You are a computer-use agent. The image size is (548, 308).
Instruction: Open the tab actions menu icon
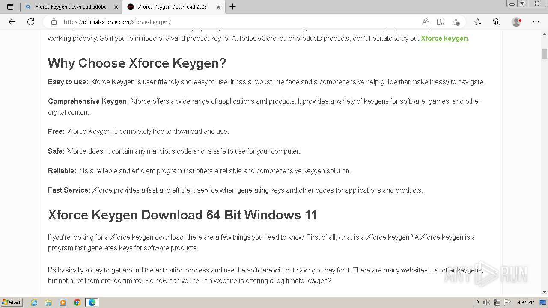tap(10, 7)
